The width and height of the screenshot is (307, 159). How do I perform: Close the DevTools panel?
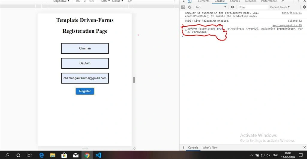305,1
